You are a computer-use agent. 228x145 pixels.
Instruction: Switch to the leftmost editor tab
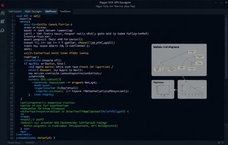[x=15, y=11]
